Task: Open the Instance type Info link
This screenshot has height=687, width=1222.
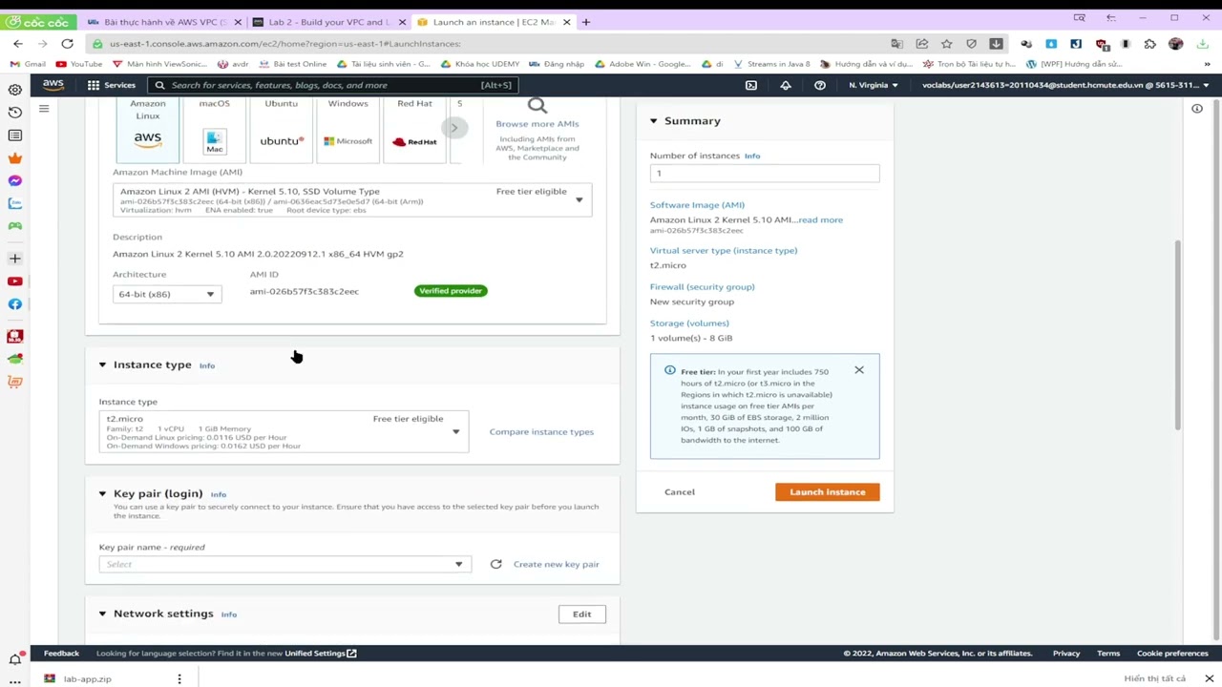Action: [x=207, y=365]
